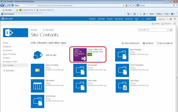Open the SETTINGS link
This screenshot has height=112, width=178.
[148, 43]
